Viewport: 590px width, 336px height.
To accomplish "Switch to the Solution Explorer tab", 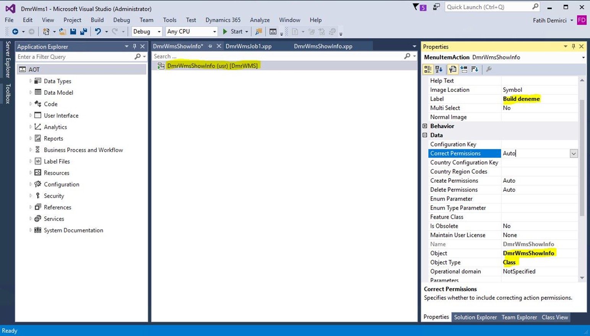I will click(475, 317).
